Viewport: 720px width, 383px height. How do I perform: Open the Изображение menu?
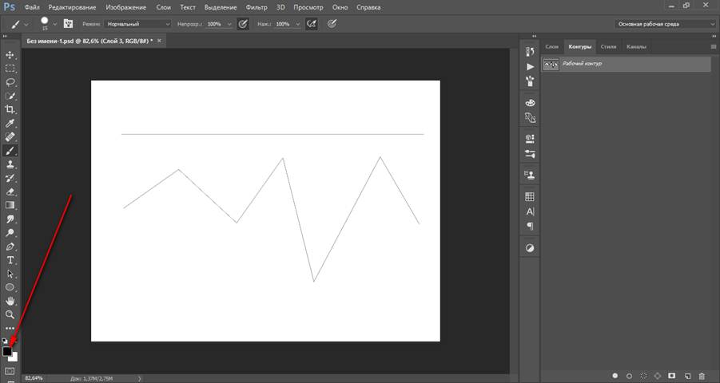tap(126, 7)
